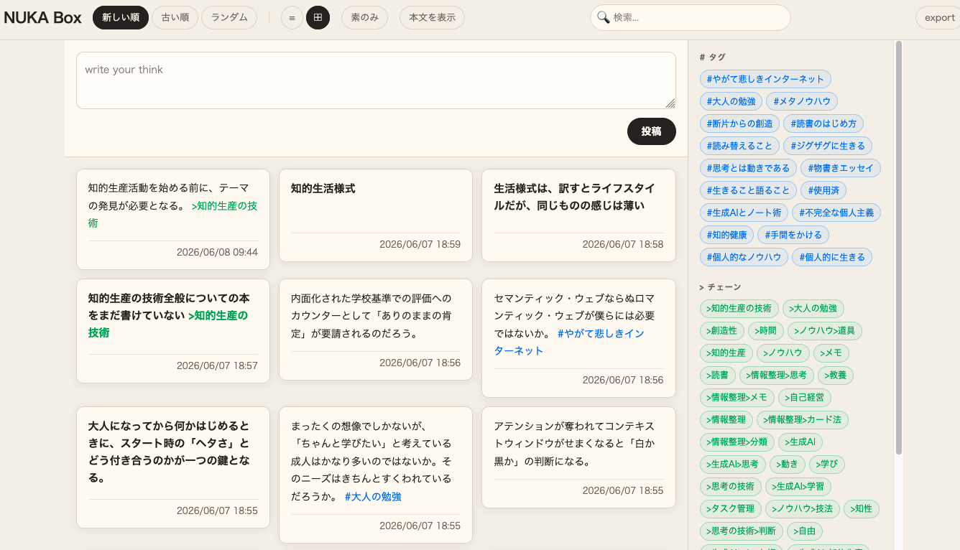Sort notes by 古い順
Image resolution: width=960 pixels, height=550 pixels.
click(175, 17)
